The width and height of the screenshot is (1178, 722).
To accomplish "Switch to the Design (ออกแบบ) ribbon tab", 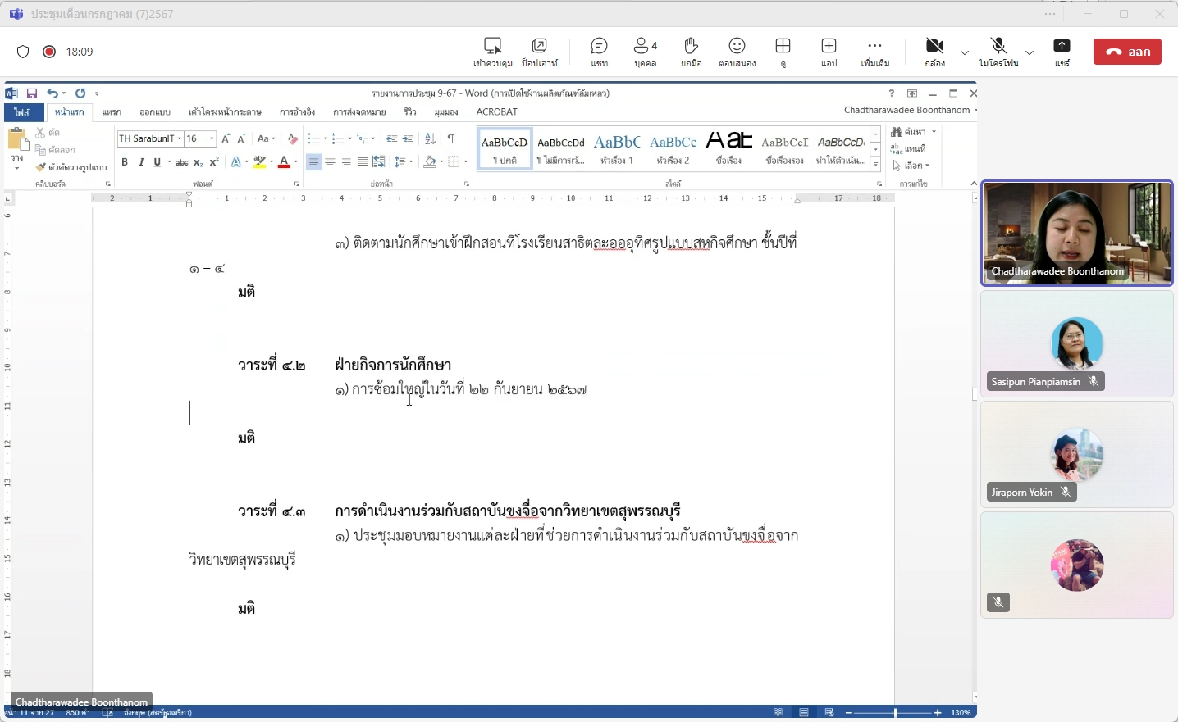I will pos(155,111).
